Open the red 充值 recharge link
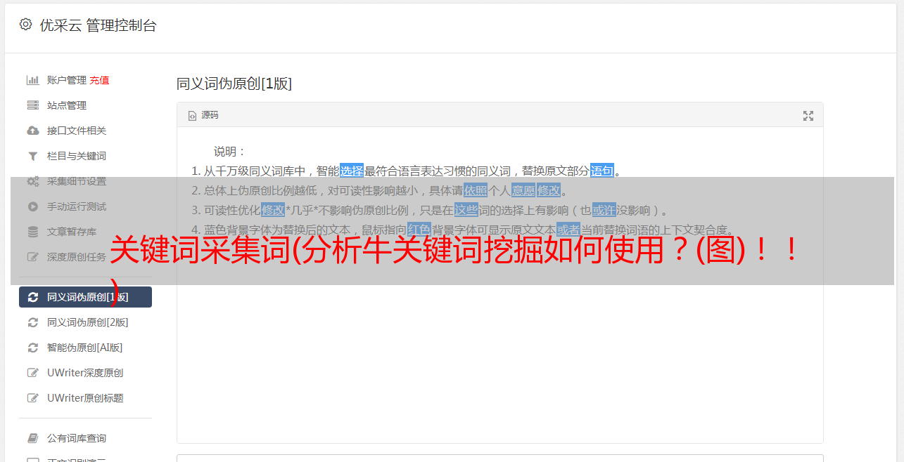 click(99, 80)
